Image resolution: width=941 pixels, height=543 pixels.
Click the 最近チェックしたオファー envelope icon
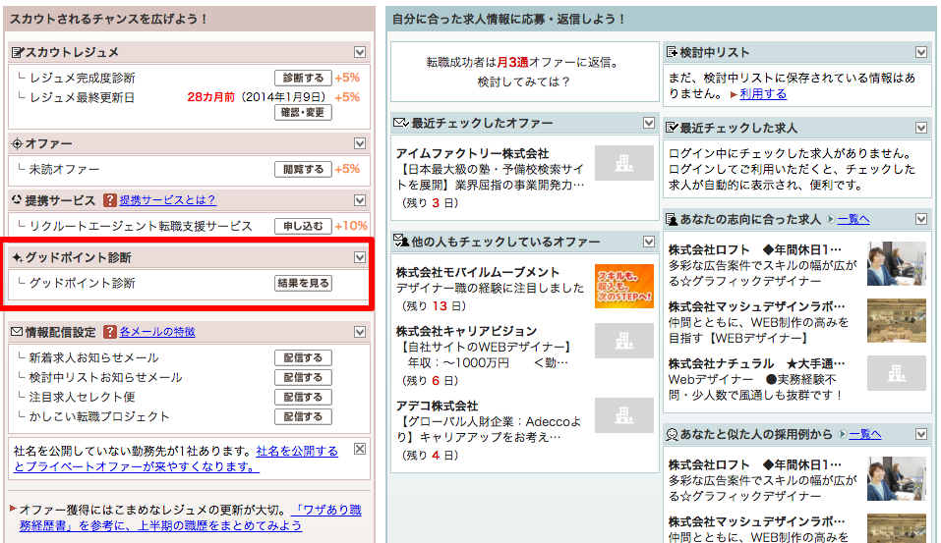[x=401, y=123]
